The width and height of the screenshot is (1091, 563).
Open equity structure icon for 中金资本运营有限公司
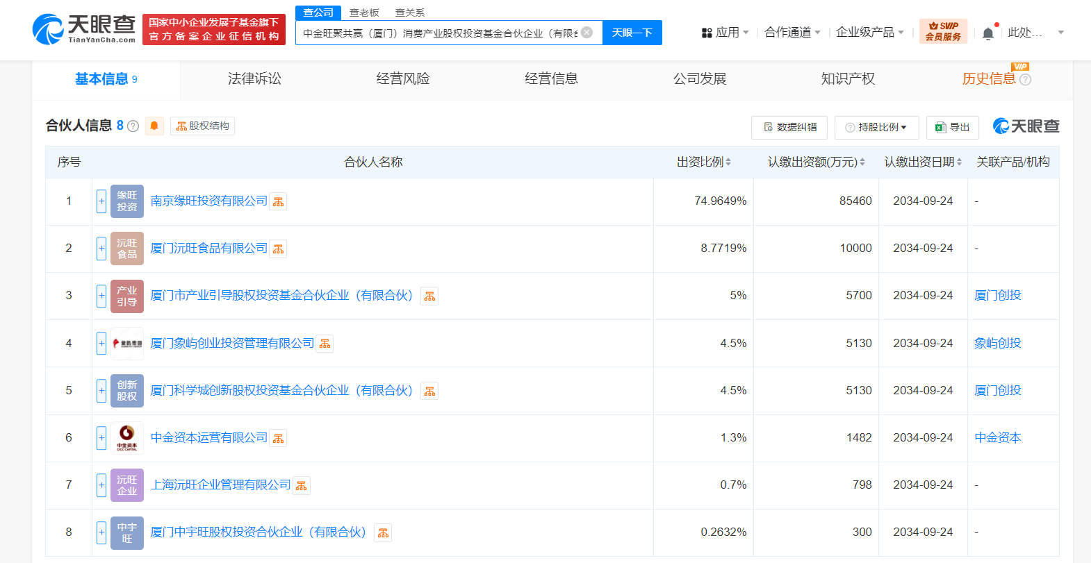pyautogui.click(x=278, y=439)
